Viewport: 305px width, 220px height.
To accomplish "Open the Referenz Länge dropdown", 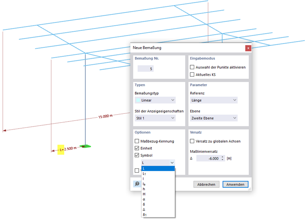I will click(x=213, y=100).
